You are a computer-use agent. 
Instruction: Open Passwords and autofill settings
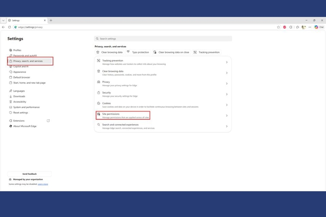25,55
